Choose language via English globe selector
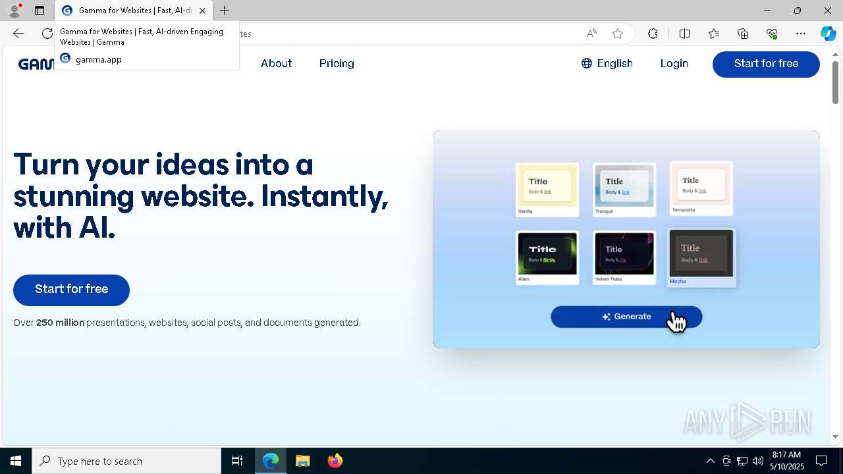843x474 pixels. (x=607, y=64)
